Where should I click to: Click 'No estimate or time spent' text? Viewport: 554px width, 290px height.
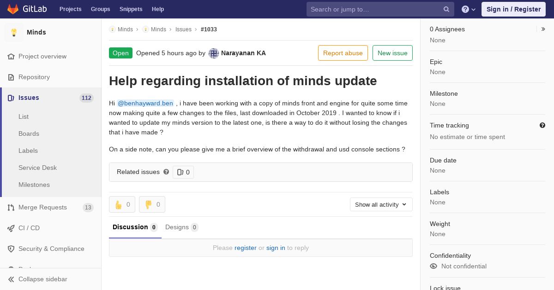pos(467,137)
